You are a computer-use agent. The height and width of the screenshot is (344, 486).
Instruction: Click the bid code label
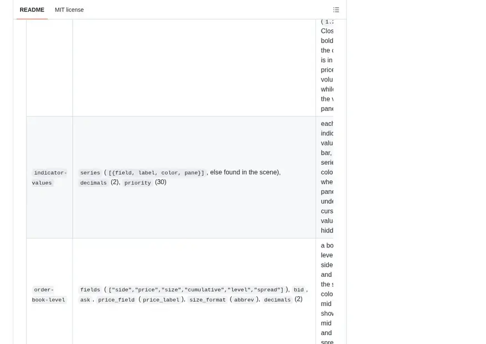(x=299, y=290)
